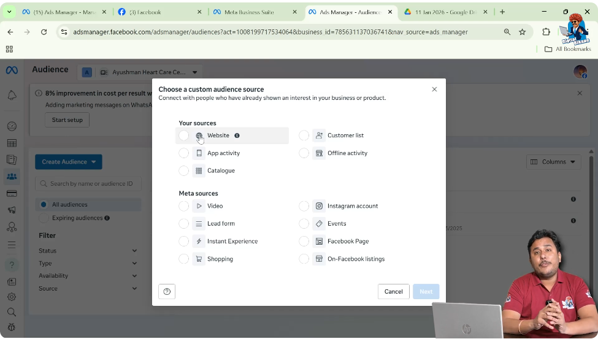Click the Website globe icon
Viewport: 598px width, 339px height.
tap(199, 135)
